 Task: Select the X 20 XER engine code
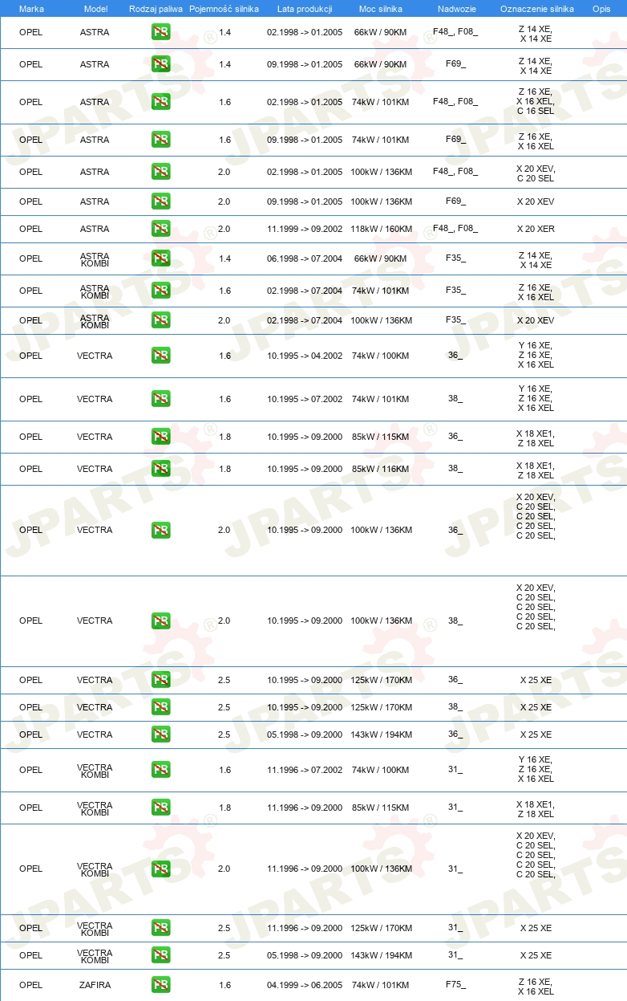(536, 229)
